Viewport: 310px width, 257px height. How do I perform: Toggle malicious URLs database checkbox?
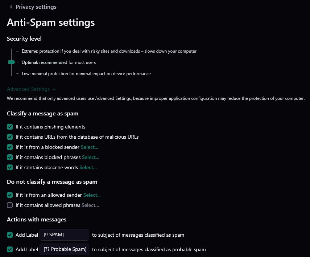10,137
